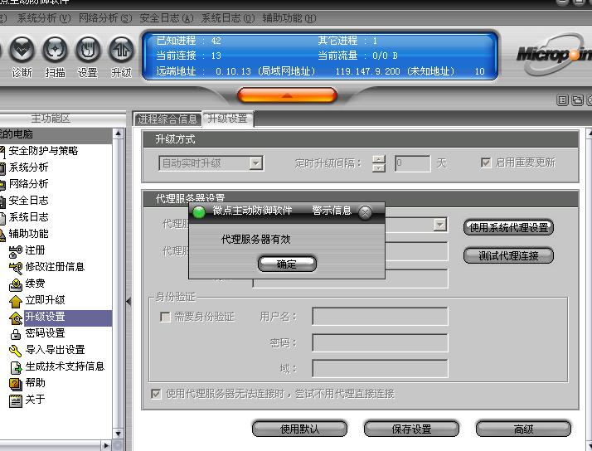
Task: Decrease the 定时升级间隔 spinner value
Action: (379, 168)
